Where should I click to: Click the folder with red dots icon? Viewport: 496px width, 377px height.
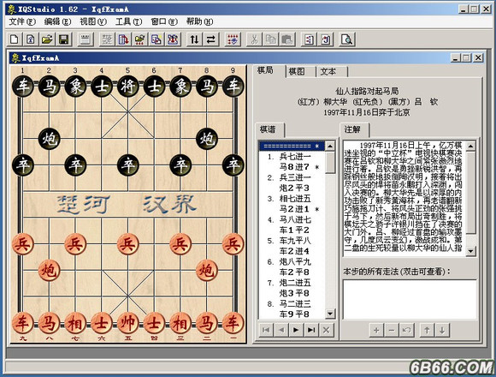[139, 39]
